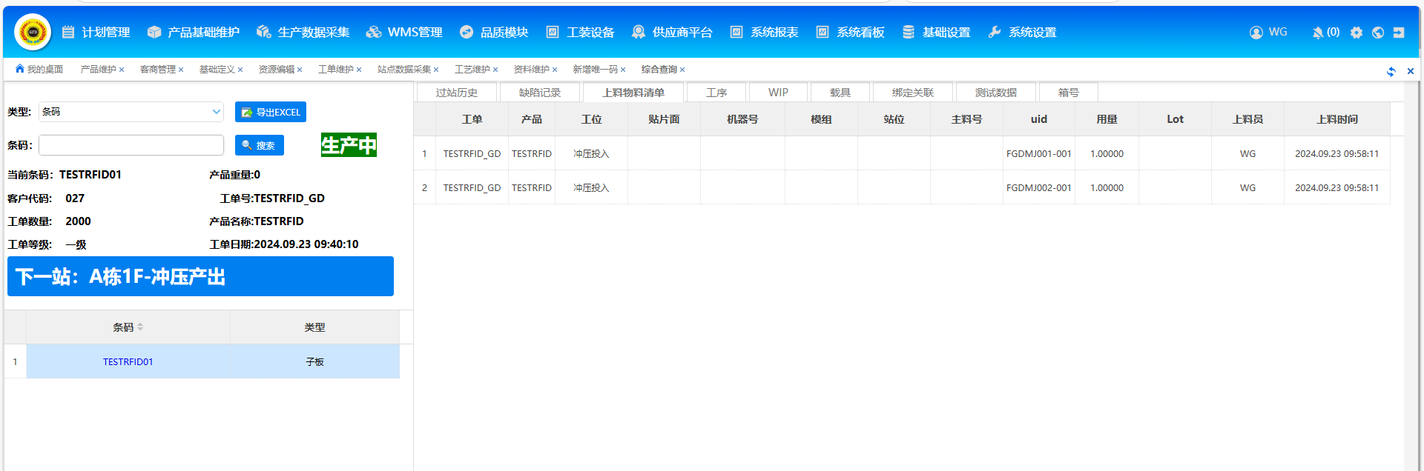Click the logout arrow icon
The height and width of the screenshot is (471, 1424).
(1399, 33)
